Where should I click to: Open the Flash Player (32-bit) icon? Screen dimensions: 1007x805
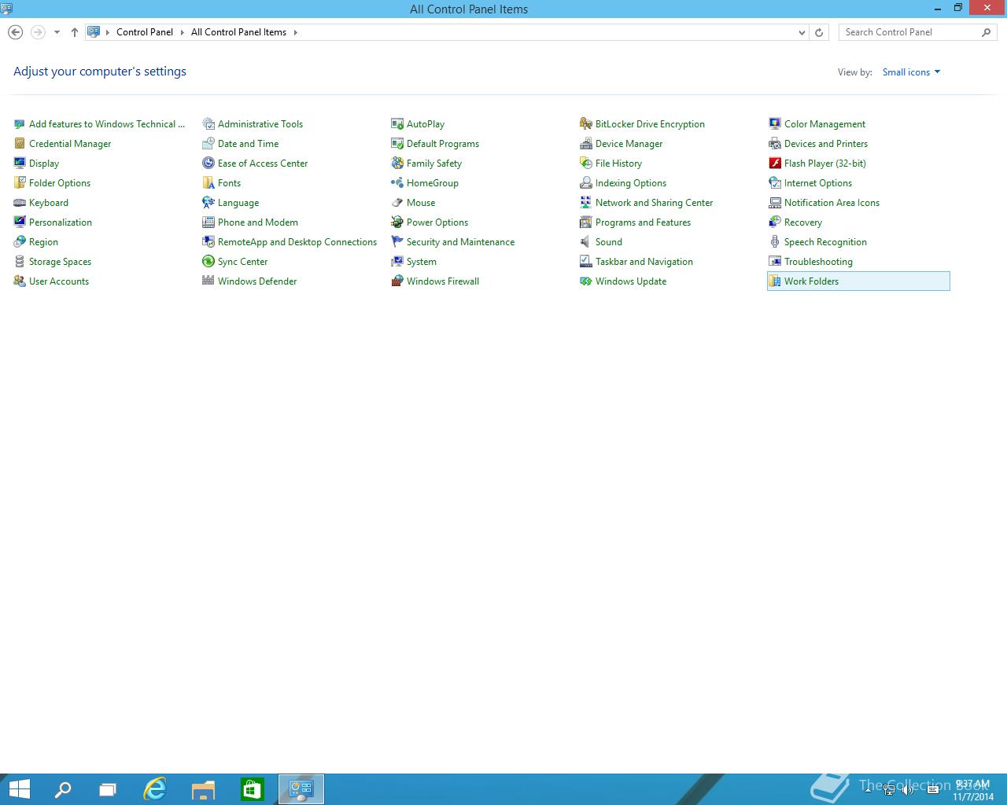(775, 164)
